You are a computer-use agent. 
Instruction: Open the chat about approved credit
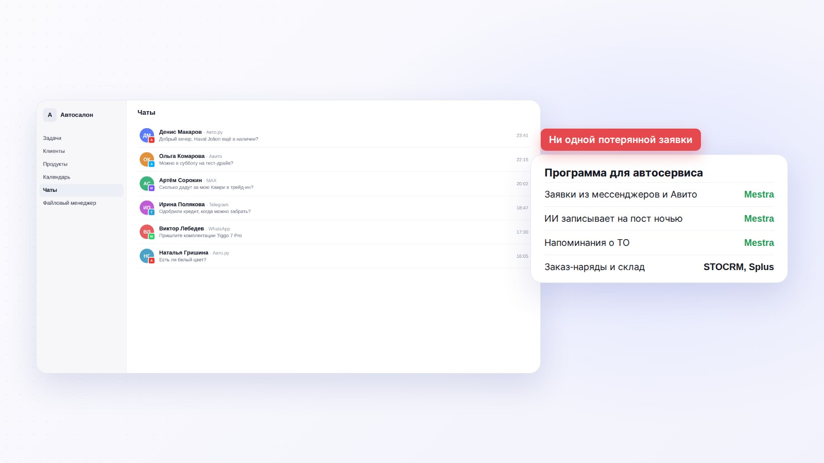point(334,208)
